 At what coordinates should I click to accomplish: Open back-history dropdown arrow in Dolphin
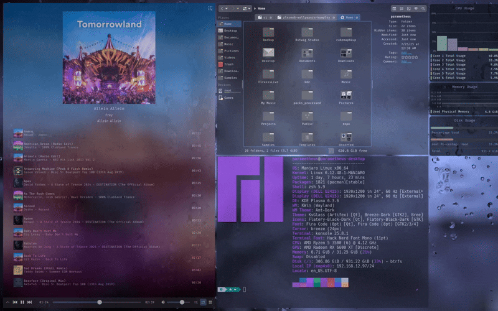coord(227,9)
